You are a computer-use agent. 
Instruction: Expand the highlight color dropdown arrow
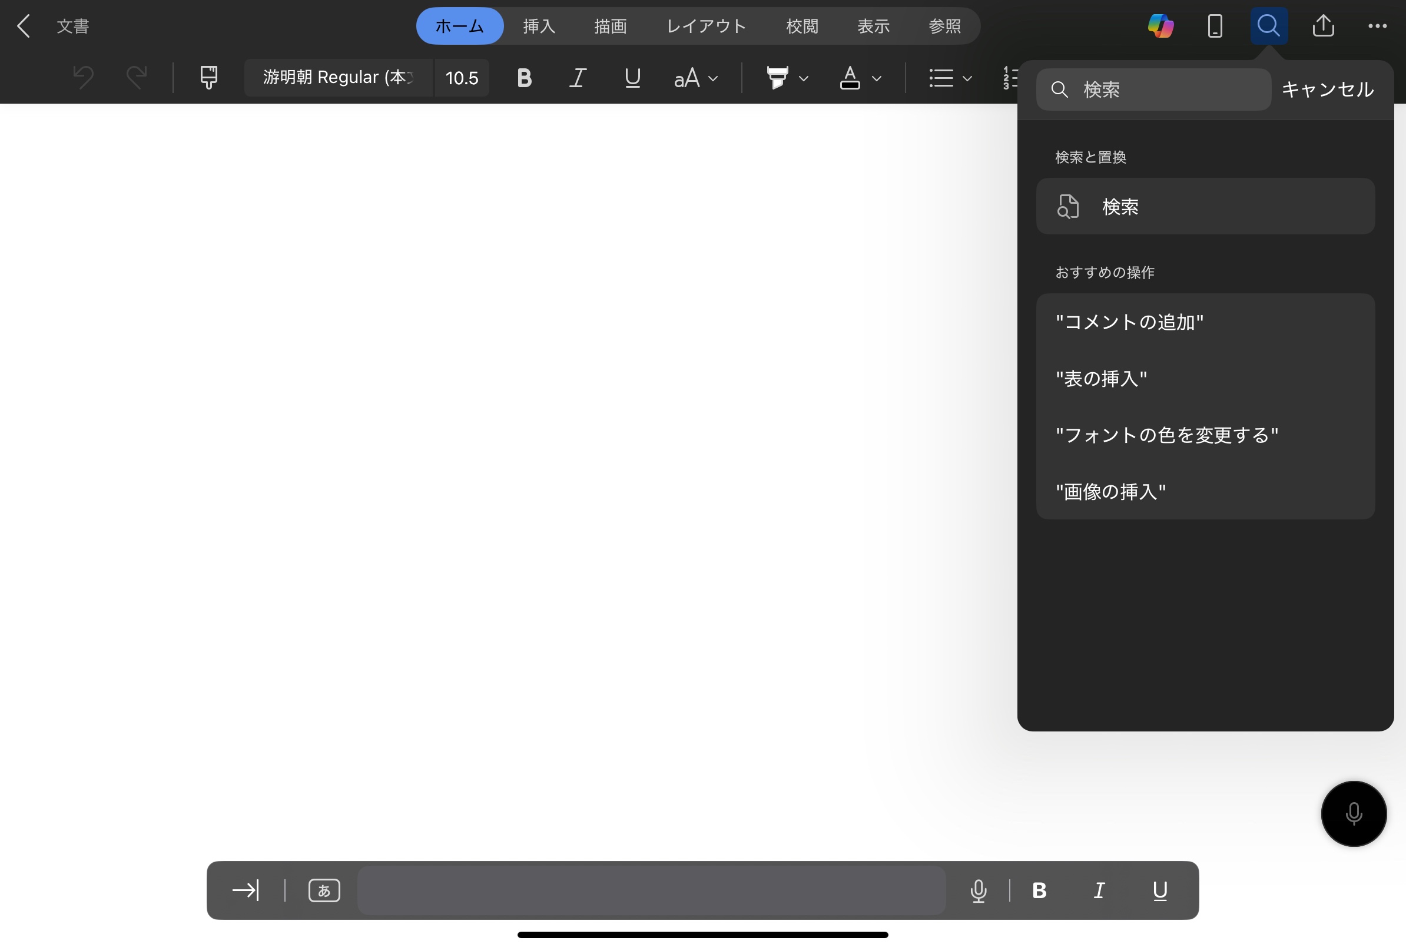[x=804, y=78]
